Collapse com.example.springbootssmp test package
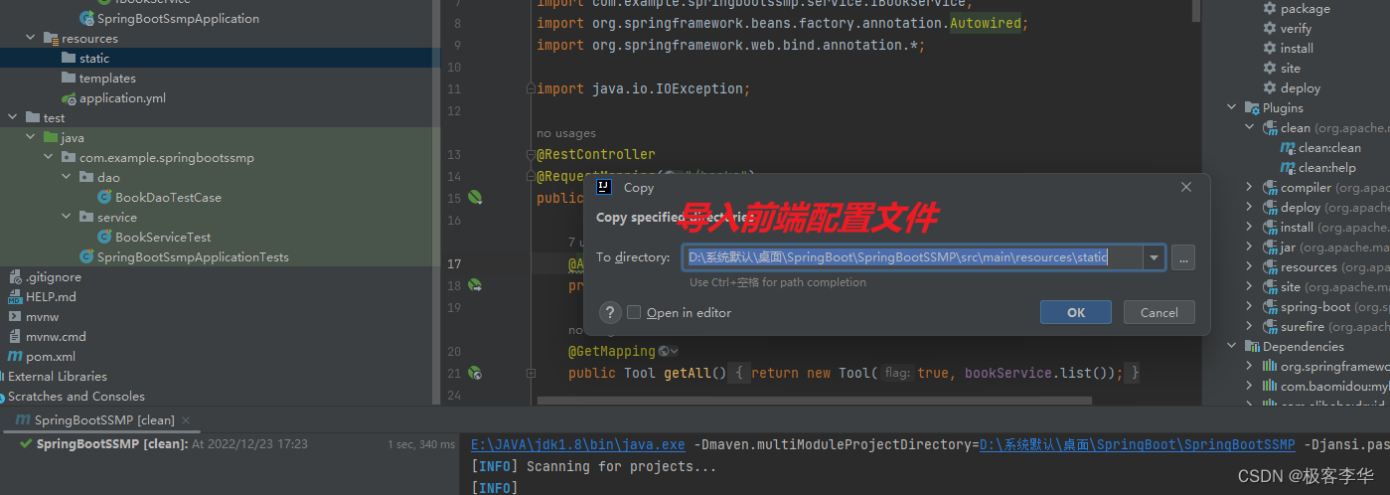This screenshot has width=1390, height=495. click(x=49, y=157)
